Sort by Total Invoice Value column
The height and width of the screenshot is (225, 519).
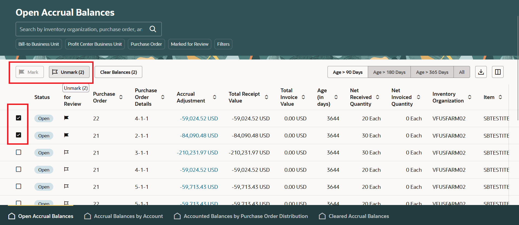(303, 97)
